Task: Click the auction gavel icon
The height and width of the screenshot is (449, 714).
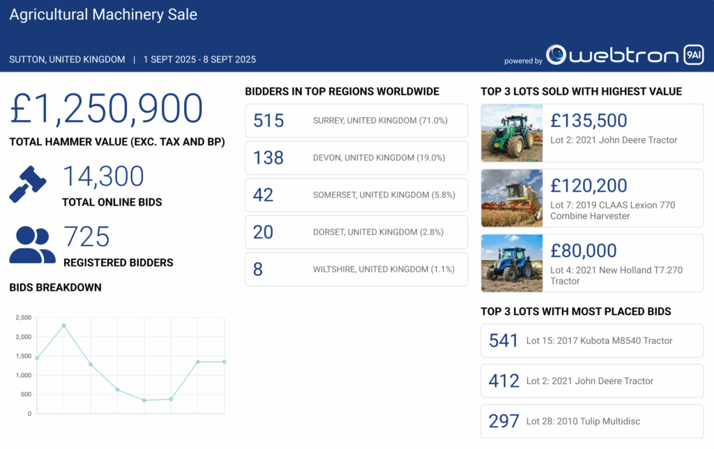Action: click(x=28, y=184)
